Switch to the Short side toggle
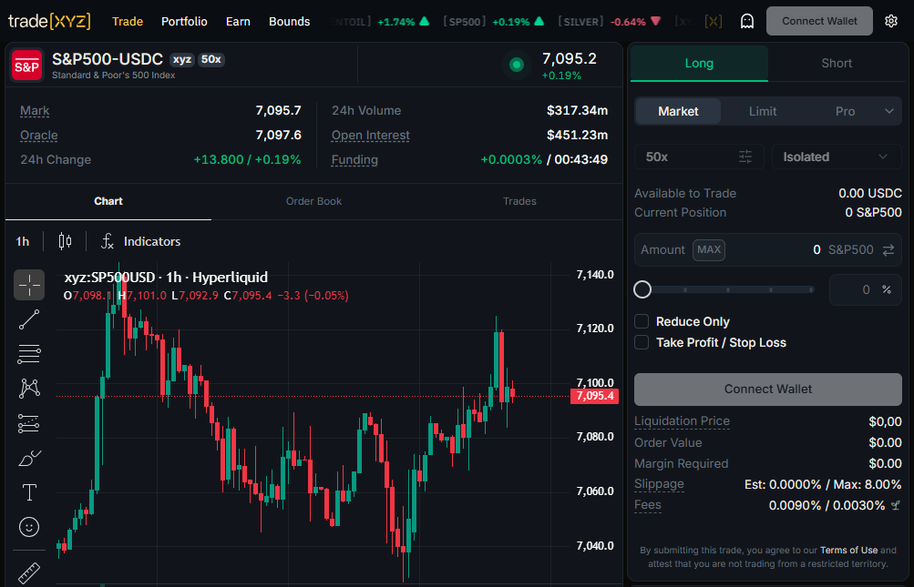 837,63
